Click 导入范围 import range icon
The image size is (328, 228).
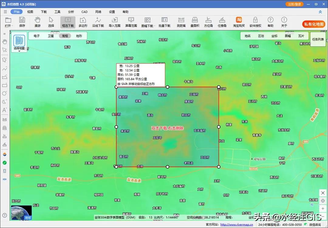(x=114, y=22)
